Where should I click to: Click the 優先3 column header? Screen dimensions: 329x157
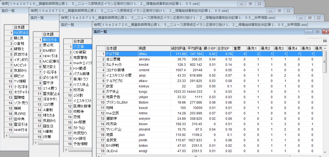point(280,48)
